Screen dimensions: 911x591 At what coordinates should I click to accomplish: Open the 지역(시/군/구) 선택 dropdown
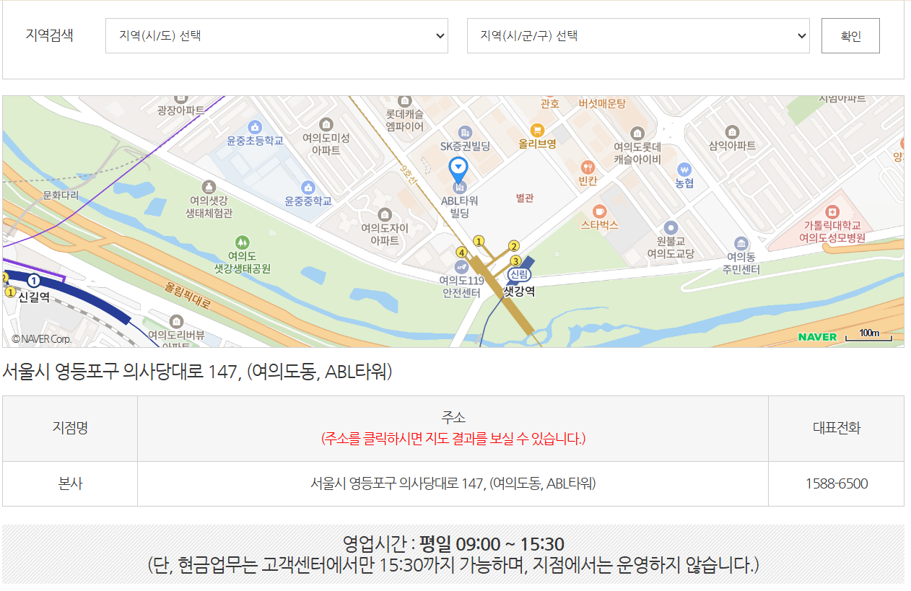(638, 35)
